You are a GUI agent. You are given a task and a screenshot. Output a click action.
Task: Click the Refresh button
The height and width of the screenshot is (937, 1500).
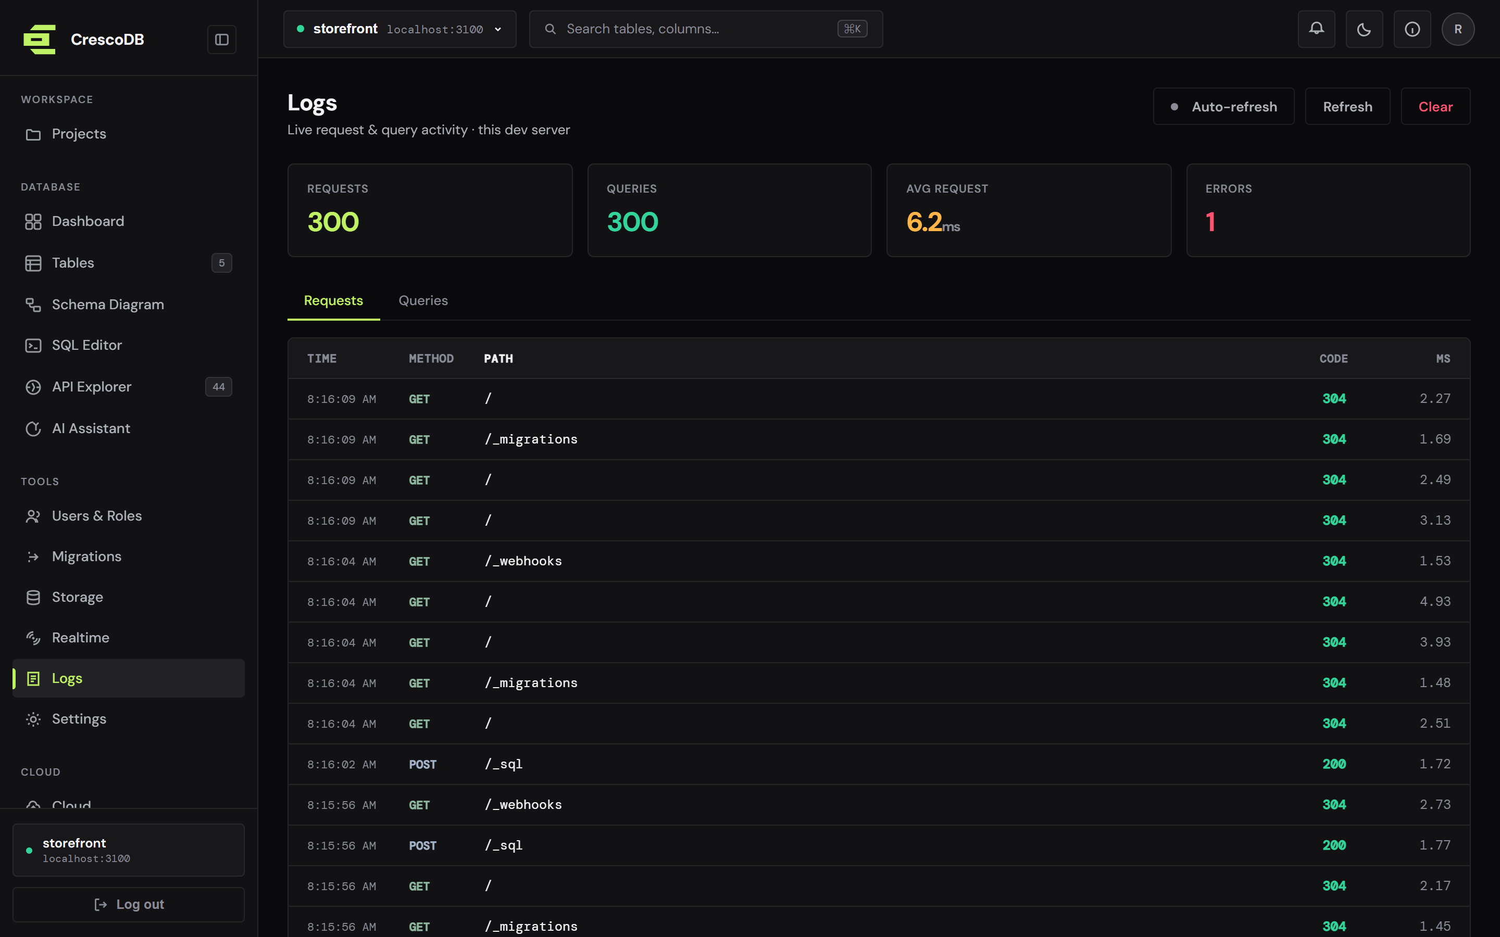(1347, 107)
